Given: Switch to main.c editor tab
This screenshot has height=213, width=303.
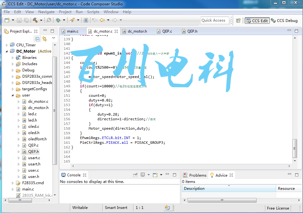Looking at the screenshot, I should pos(72,31).
